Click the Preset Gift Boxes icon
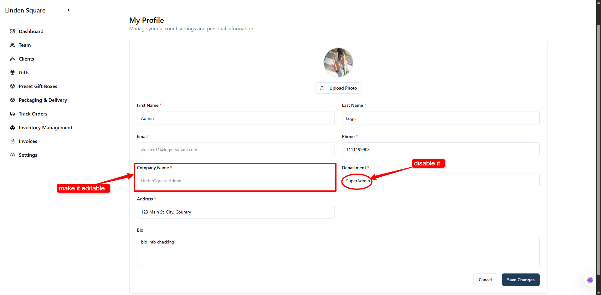Viewport: 601px width, 295px height. coord(13,86)
